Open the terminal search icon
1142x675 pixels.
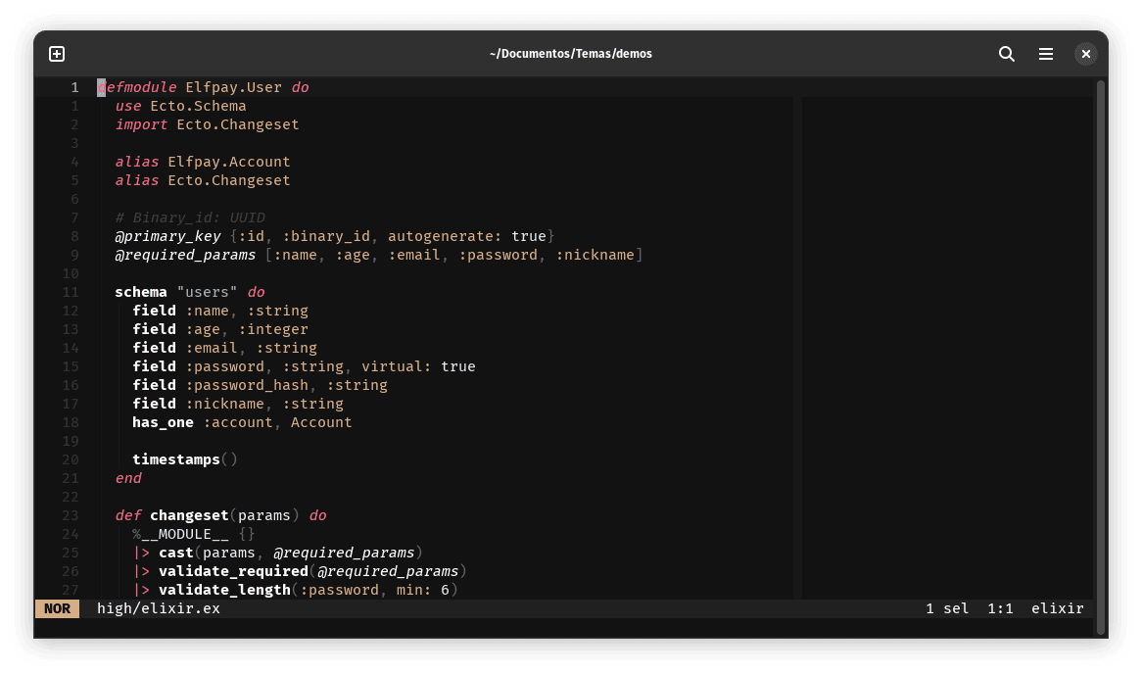[1007, 54]
